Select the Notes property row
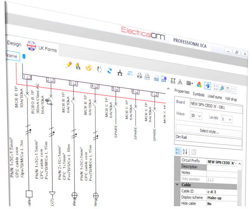This screenshot has width=252, height=209. pos(209,173)
